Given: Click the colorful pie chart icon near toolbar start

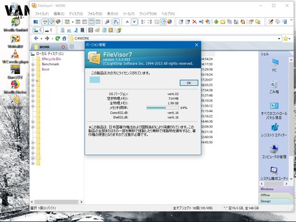Looking at the screenshot, I should pyautogui.click(x=58, y=22).
